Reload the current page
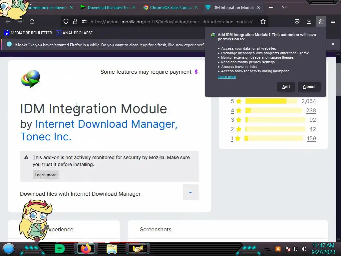 [32, 22]
